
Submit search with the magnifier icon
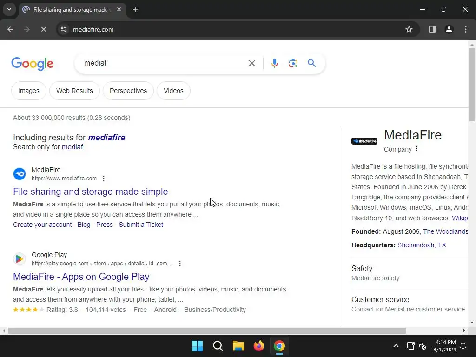coord(311,63)
